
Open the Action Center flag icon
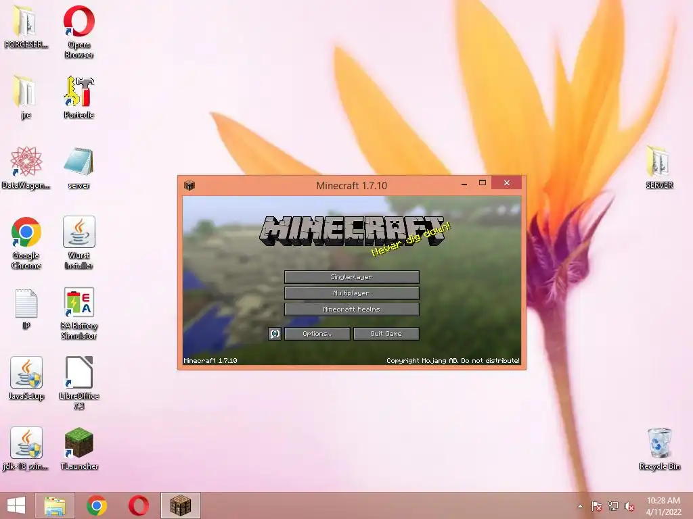click(x=596, y=506)
